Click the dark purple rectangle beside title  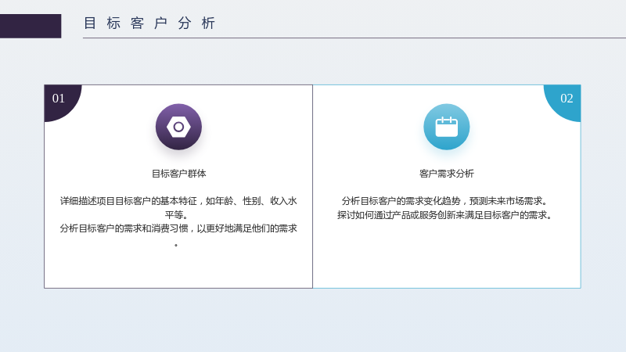click(31, 26)
